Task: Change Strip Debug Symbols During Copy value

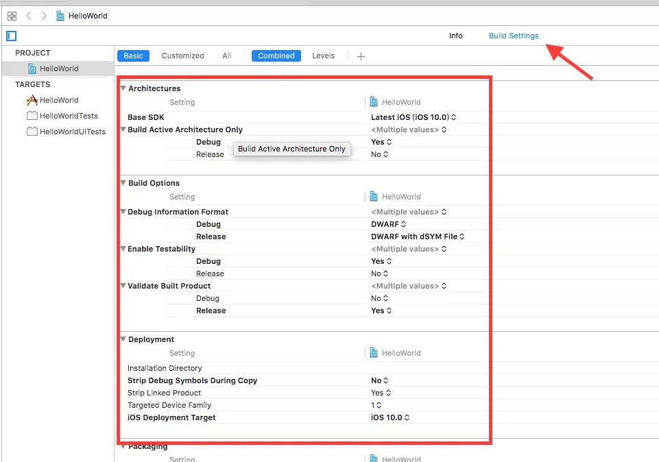Action: point(379,380)
